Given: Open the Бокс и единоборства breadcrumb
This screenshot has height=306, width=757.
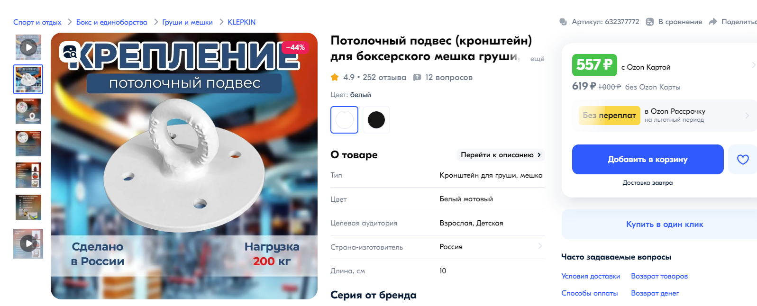Looking at the screenshot, I should (112, 22).
